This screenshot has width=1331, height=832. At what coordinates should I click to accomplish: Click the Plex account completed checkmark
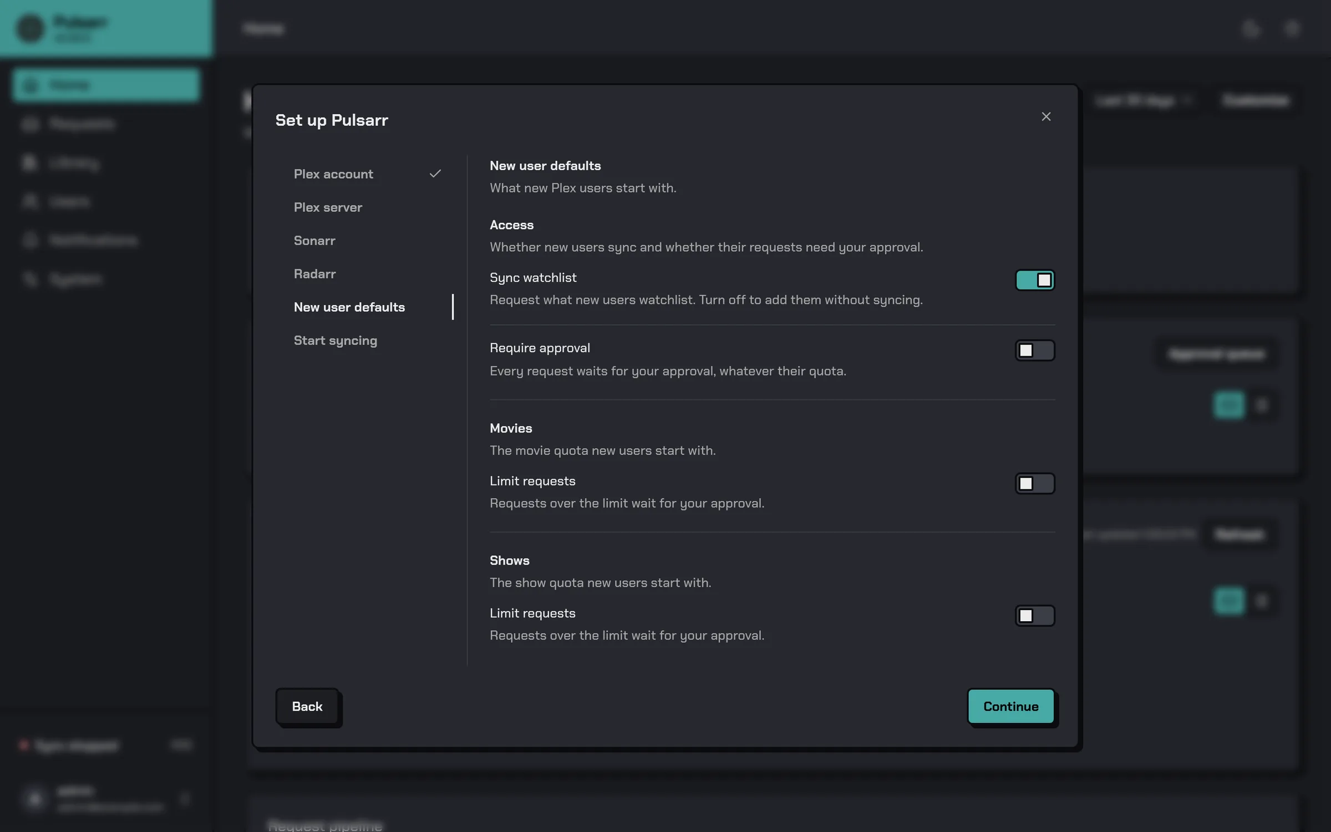435,174
